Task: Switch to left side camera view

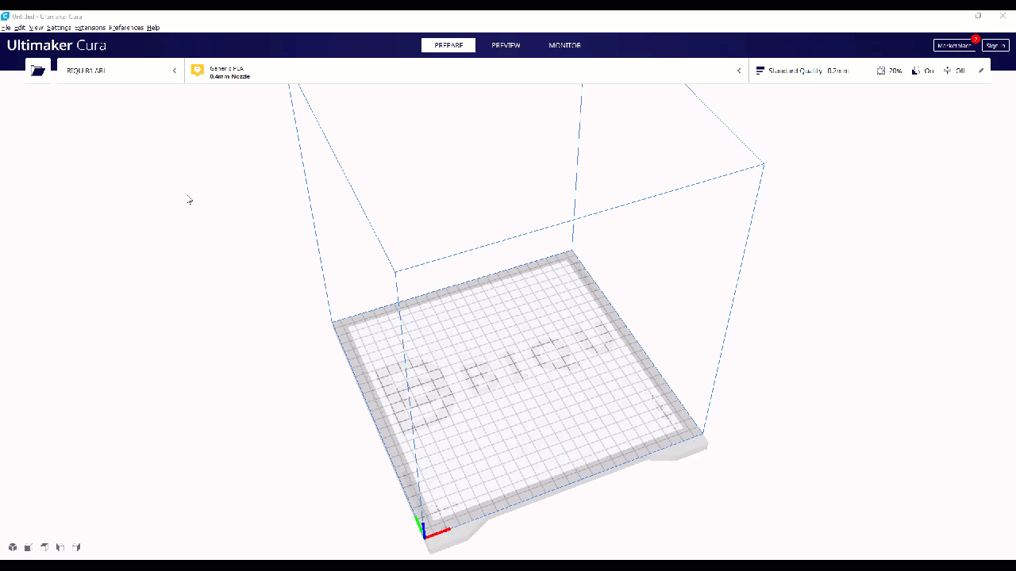Action: (60, 547)
